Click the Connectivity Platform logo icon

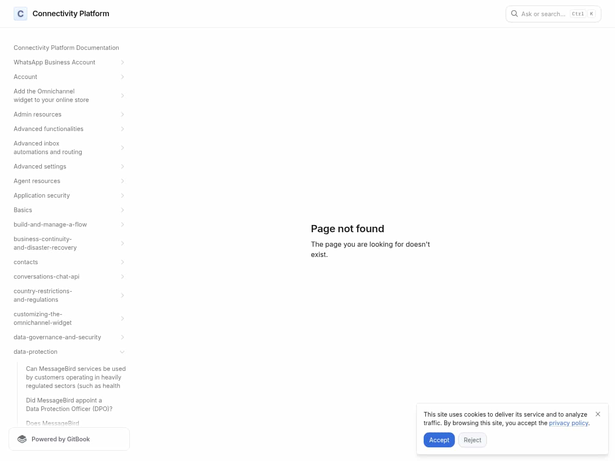coord(20,14)
